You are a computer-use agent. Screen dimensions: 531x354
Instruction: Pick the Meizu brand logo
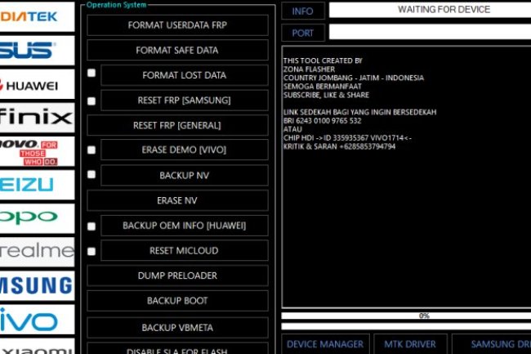tap(37, 185)
